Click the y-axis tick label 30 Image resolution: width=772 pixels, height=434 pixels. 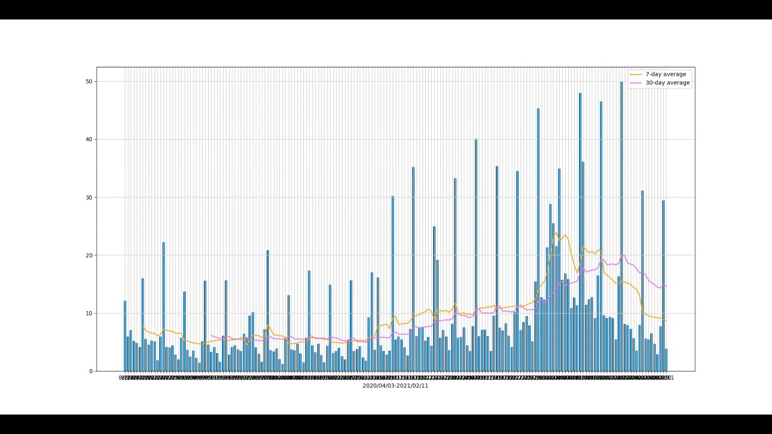coord(89,198)
